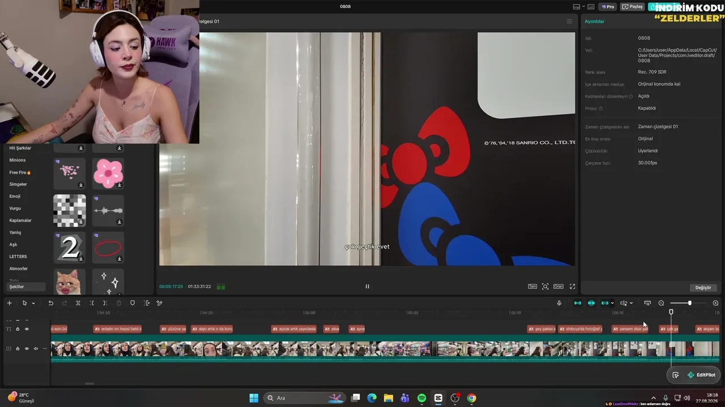Hide the main video track
The height and width of the screenshot is (407, 725).
[27, 348]
